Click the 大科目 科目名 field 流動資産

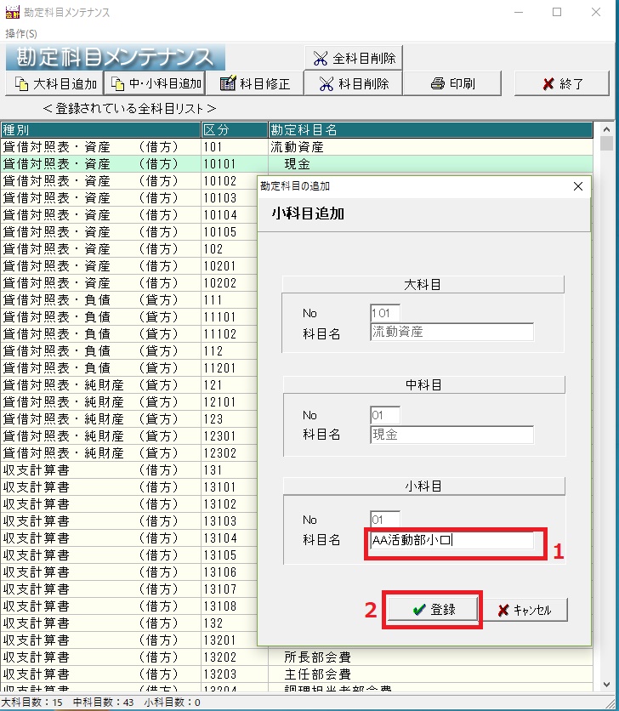(x=452, y=332)
